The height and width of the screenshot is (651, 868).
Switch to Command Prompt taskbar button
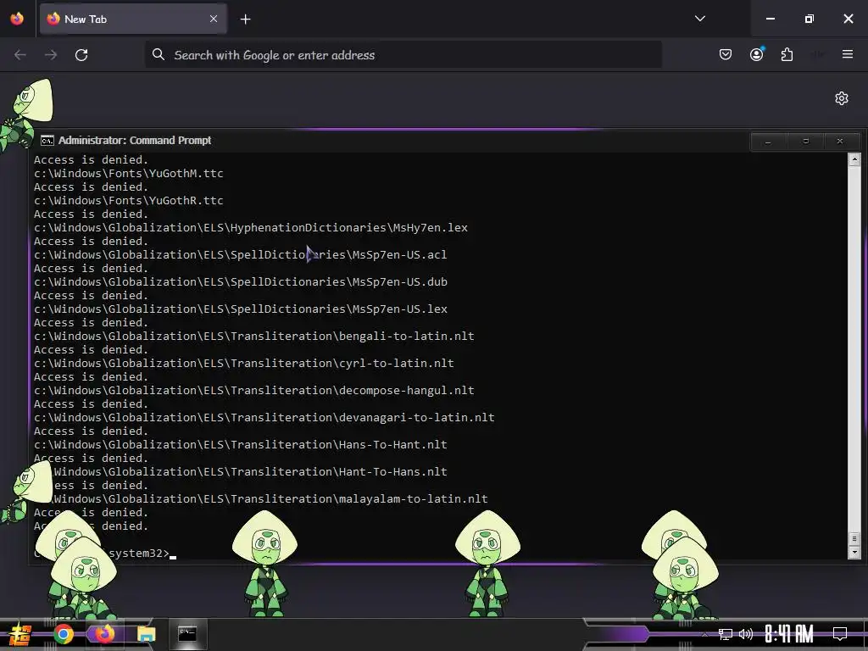click(x=187, y=634)
